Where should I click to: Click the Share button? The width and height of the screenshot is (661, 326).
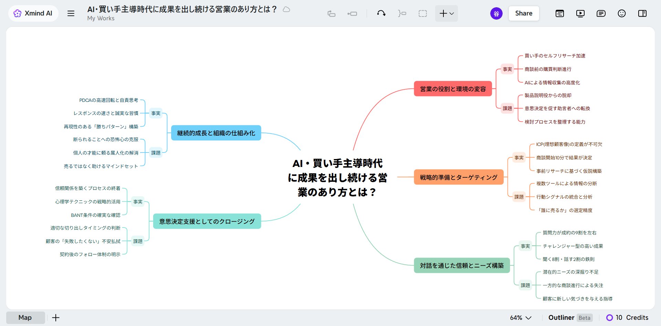(524, 13)
